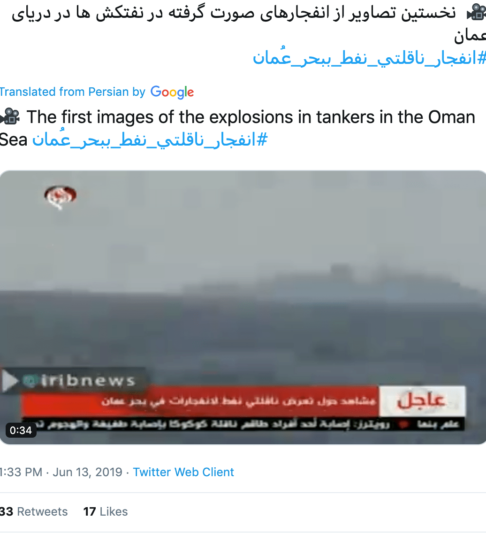Play the embedded tanker explosion video
The height and width of the screenshot is (541, 486).
243,307
